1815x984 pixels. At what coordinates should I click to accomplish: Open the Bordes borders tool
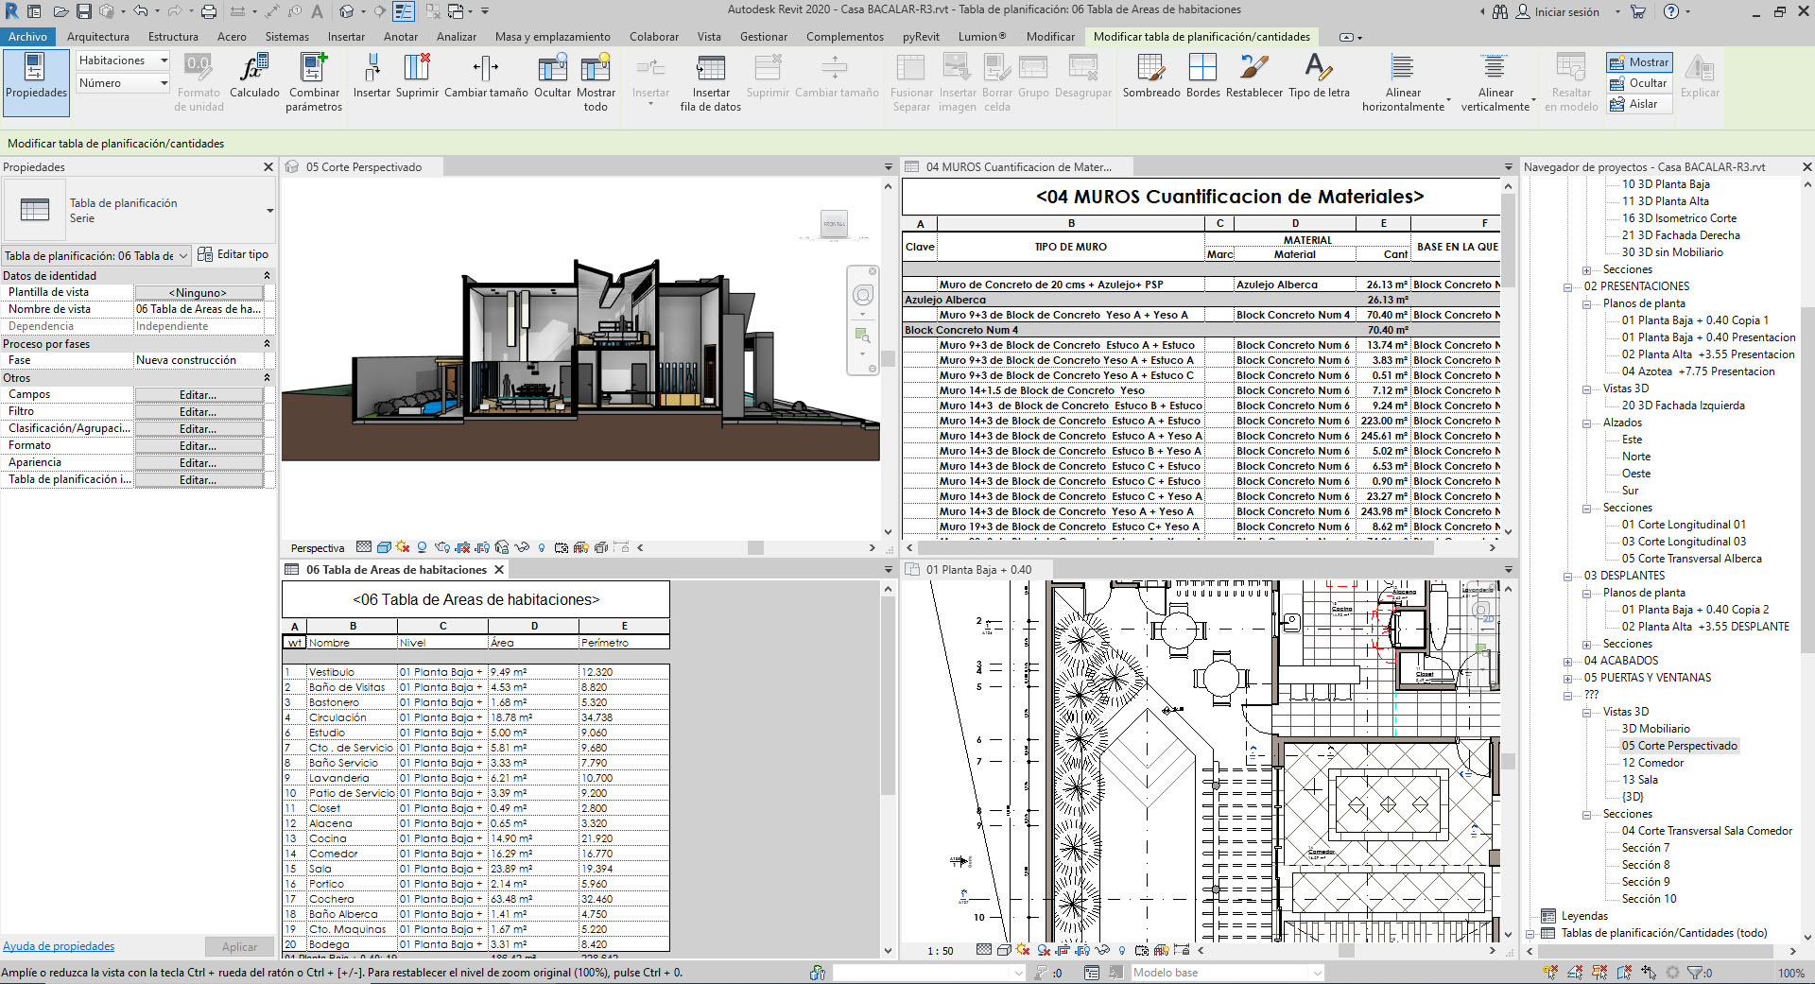(1202, 69)
